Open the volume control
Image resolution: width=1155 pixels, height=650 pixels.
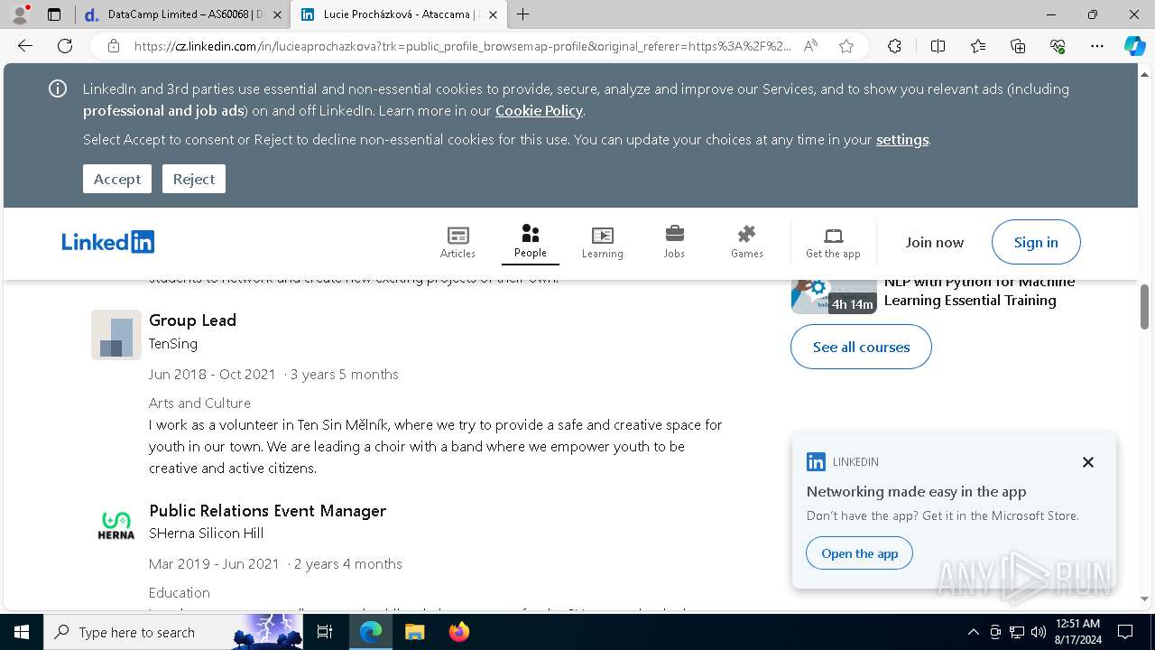(x=1038, y=632)
